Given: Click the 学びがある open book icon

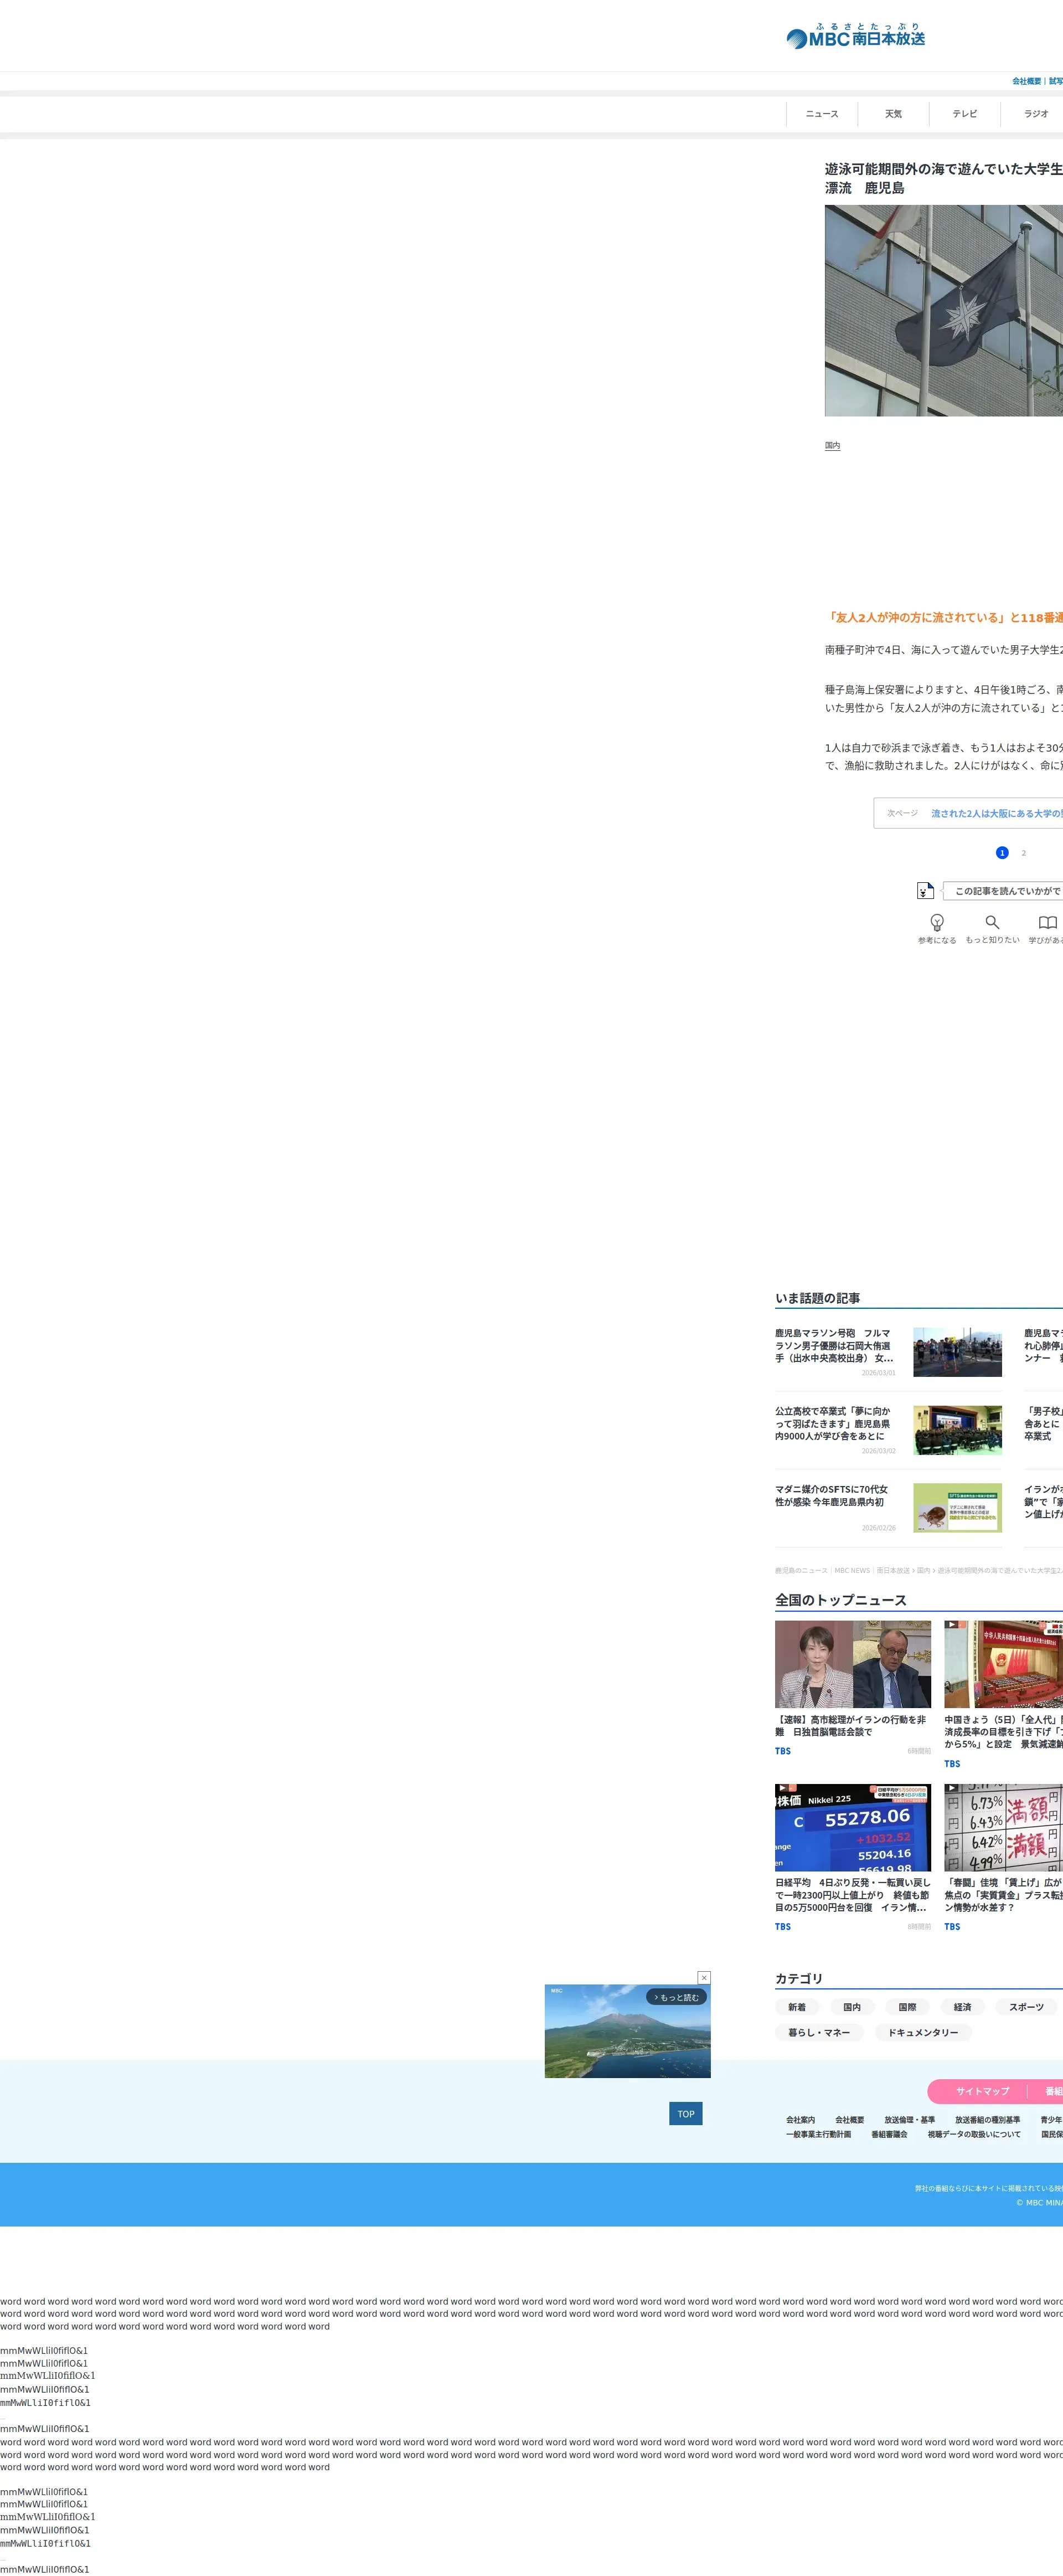Looking at the screenshot, I should point(1047,922).
